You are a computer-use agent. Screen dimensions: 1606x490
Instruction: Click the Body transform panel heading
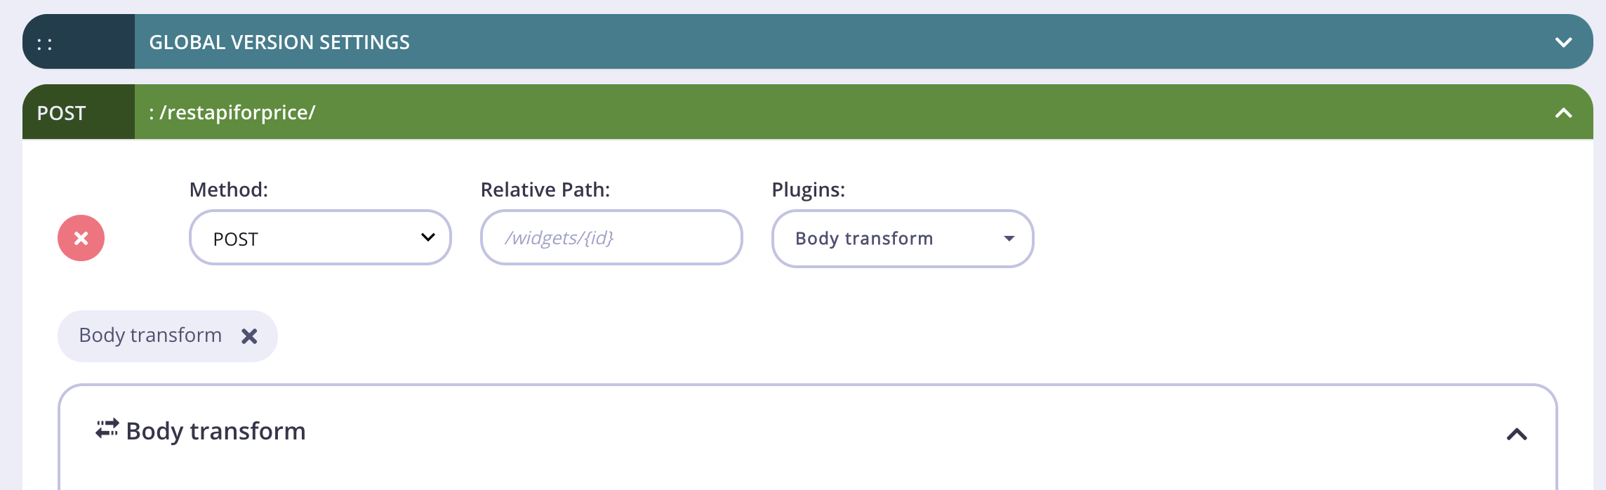point(215,431)
